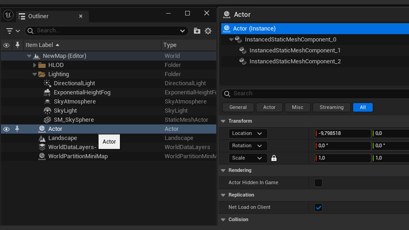Select the DirectionalLight item label
409x230 pixels.
point(74,83)
